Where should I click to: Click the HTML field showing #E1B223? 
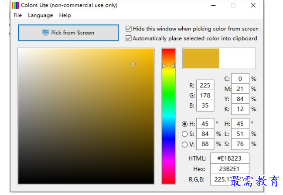click(230, 158)
